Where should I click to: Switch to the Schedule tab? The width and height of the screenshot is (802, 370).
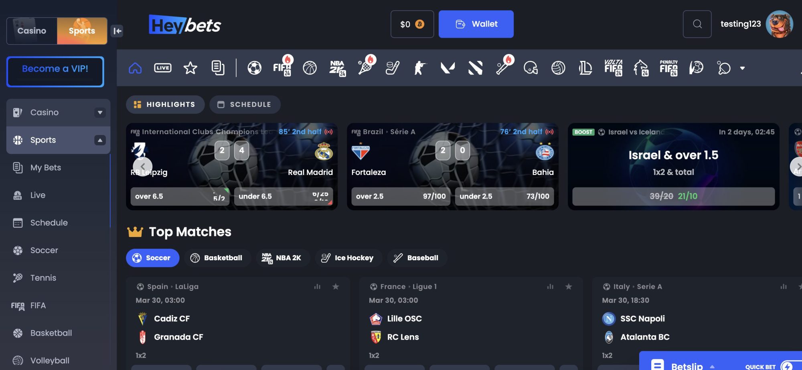click(245, 105)
